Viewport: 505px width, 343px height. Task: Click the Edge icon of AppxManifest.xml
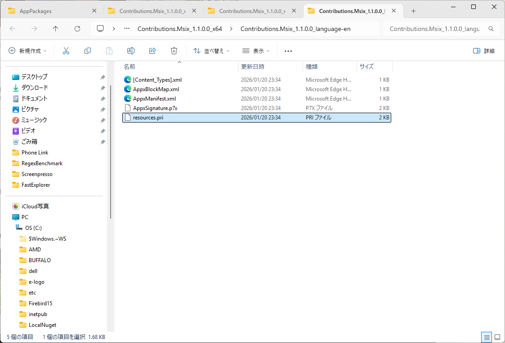tap(128, 98)
